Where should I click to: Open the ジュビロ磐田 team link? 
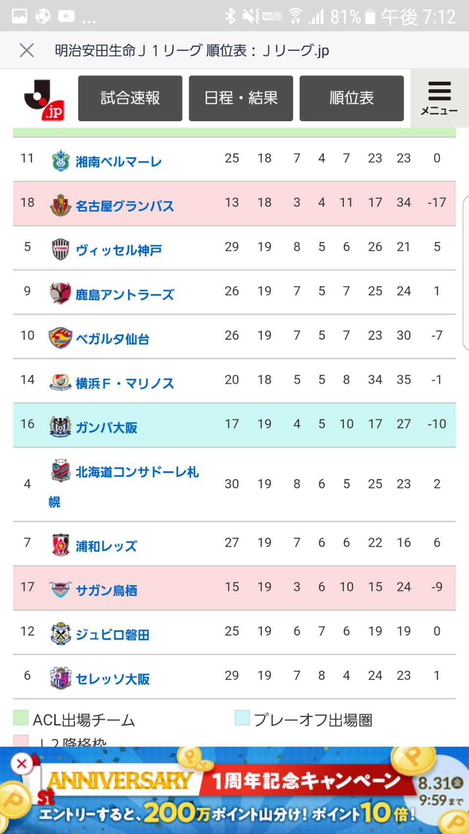[112, 635]
